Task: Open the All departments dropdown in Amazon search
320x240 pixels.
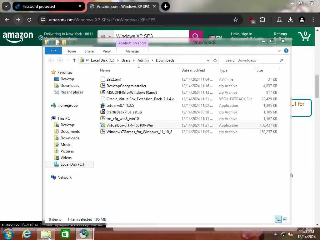Action: [x=106, y=36]
